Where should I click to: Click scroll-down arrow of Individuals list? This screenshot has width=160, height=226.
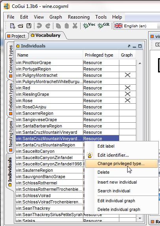click(x=140, y=218)
